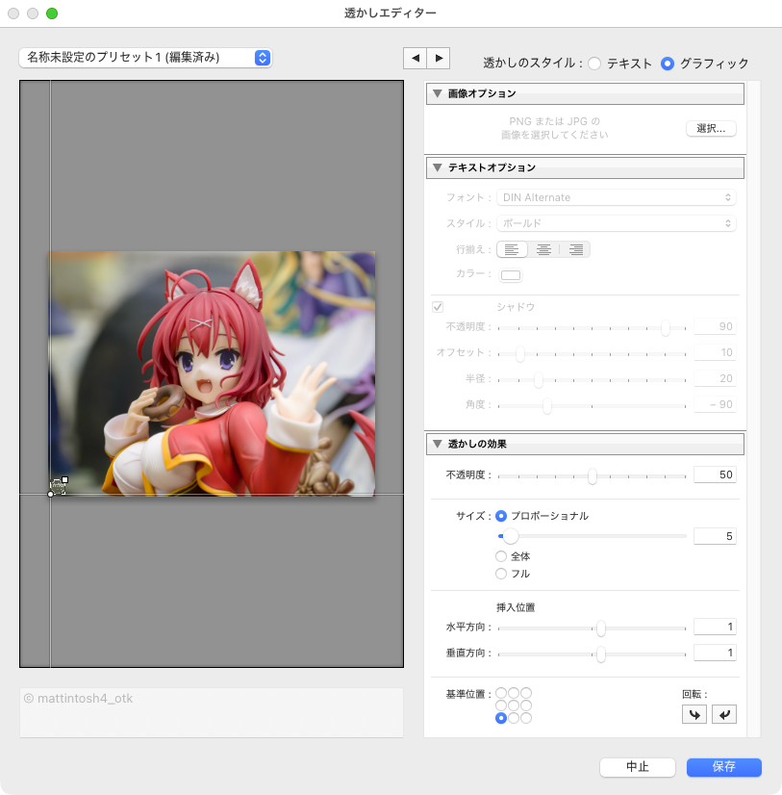Open the スタイル dropdown ボールド

tap(617, 223)
